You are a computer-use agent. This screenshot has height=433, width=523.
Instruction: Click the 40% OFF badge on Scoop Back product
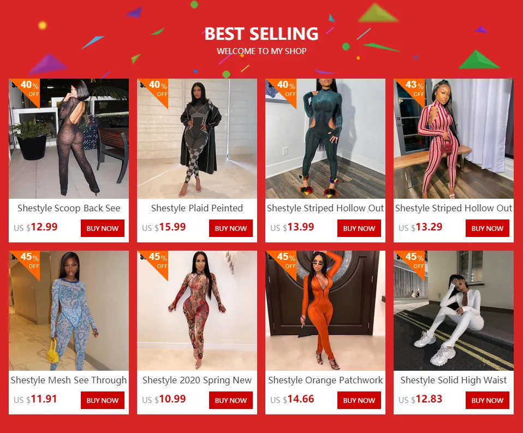click(x=25, y=90)
